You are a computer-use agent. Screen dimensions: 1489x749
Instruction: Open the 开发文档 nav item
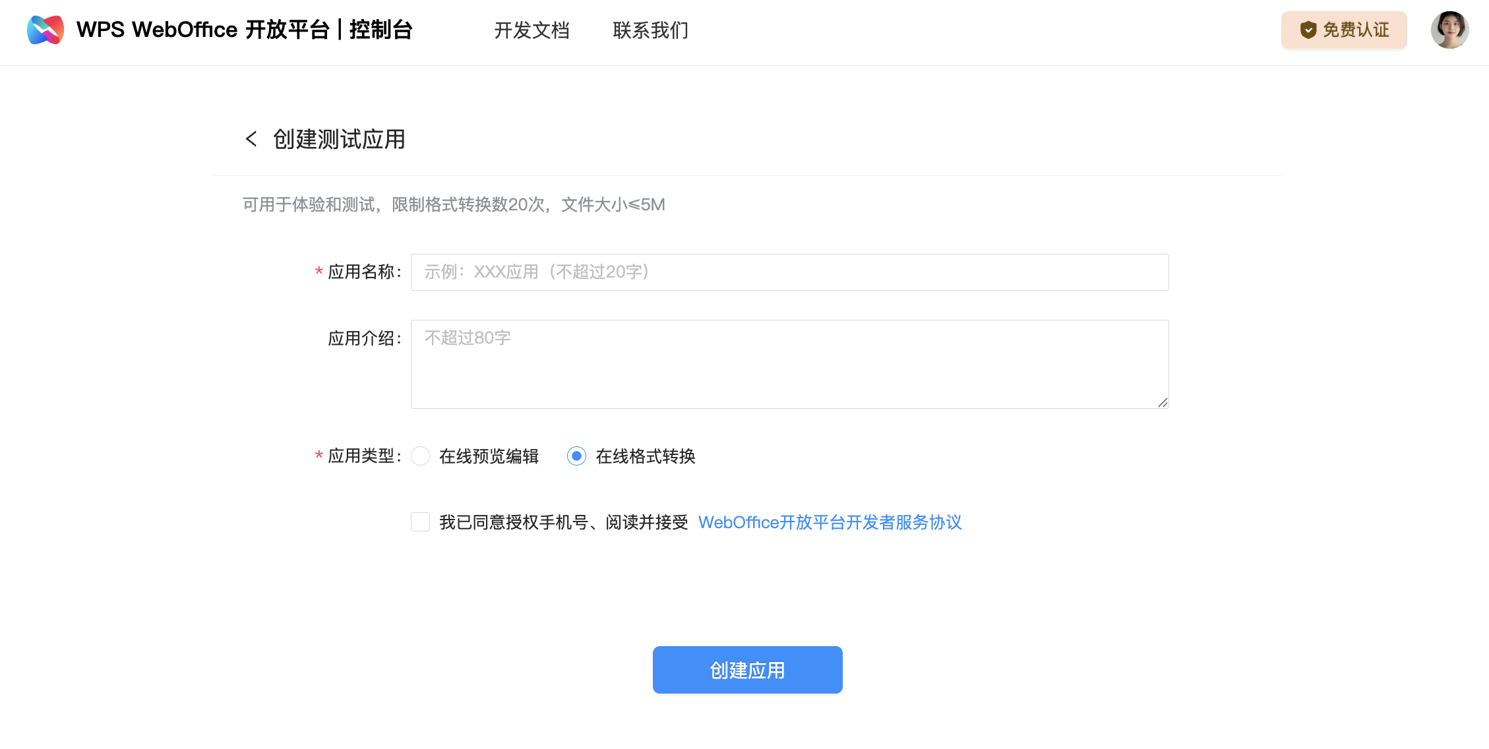(532, 30)
